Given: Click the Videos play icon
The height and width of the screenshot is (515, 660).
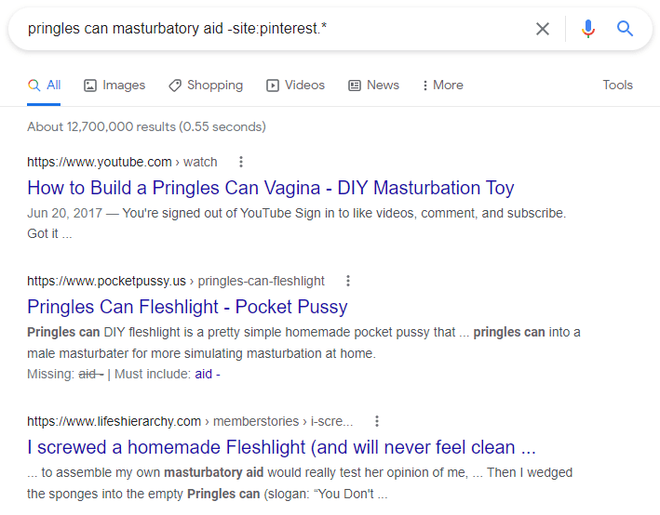Looking at the screenshot, I should 273,86.
